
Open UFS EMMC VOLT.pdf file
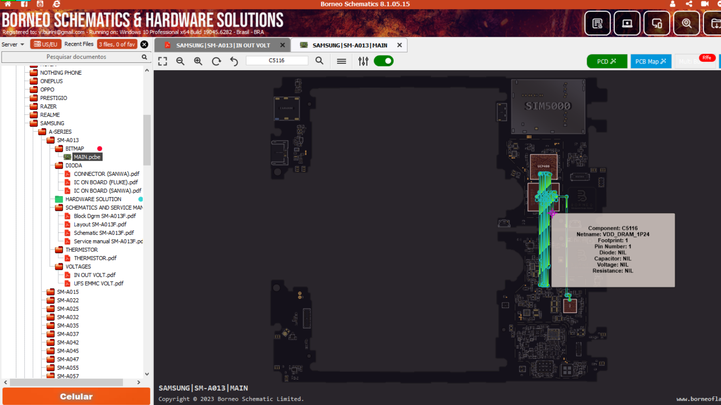(x=98, y=283)
